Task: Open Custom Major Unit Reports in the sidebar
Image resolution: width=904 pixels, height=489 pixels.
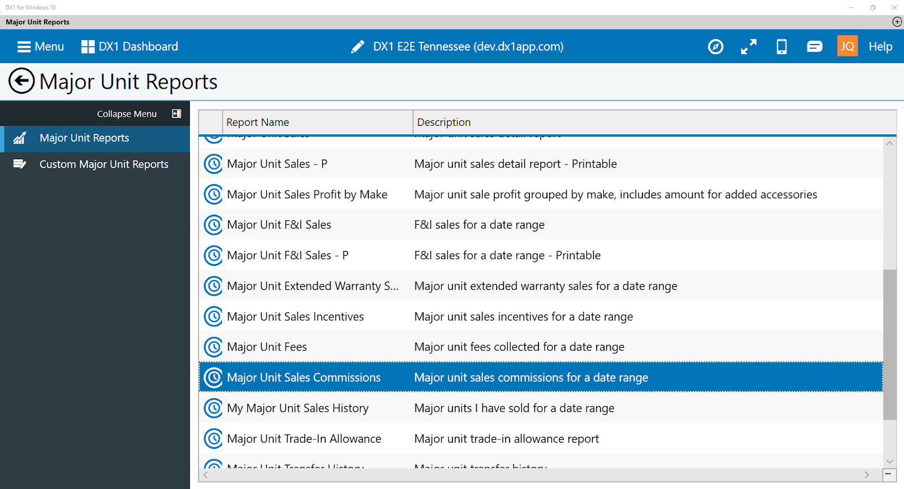Action: [95, 164]
